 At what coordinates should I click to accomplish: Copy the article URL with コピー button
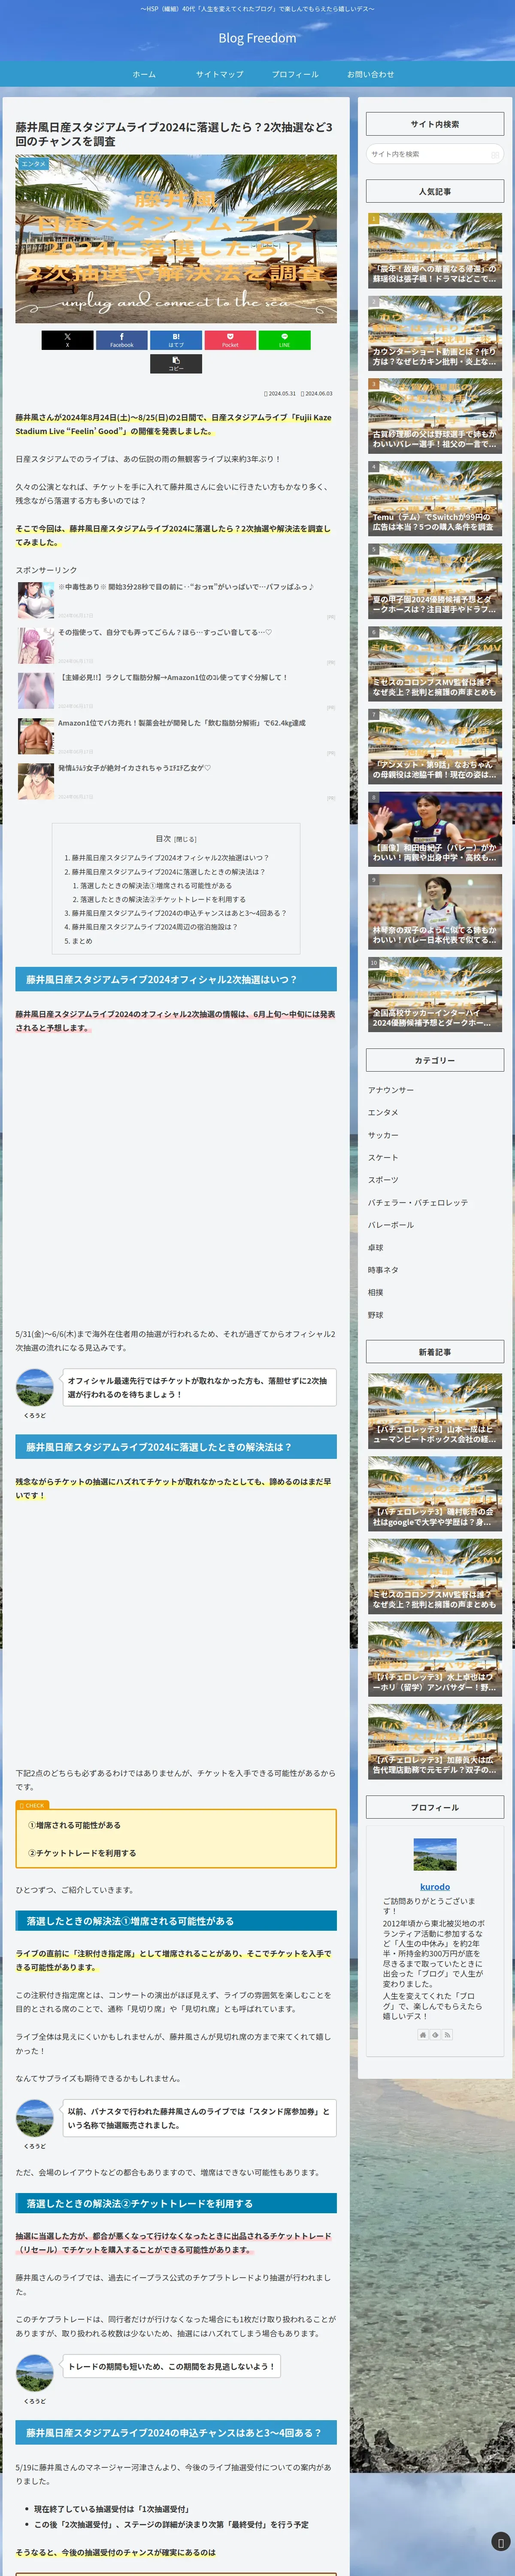(176, 364)
